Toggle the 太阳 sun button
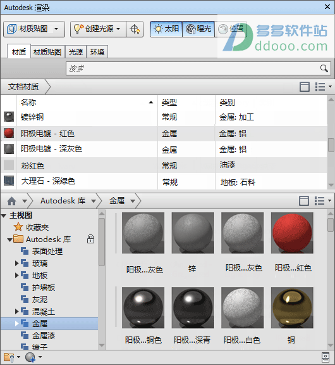 [x=166, y=29]
